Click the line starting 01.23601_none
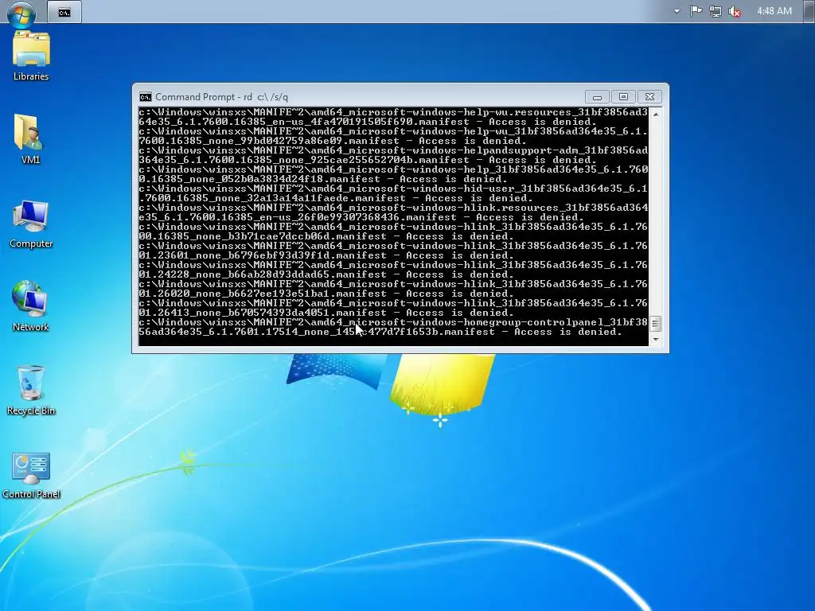The width and height of the screenshot is (815, 611). (326, 255)
